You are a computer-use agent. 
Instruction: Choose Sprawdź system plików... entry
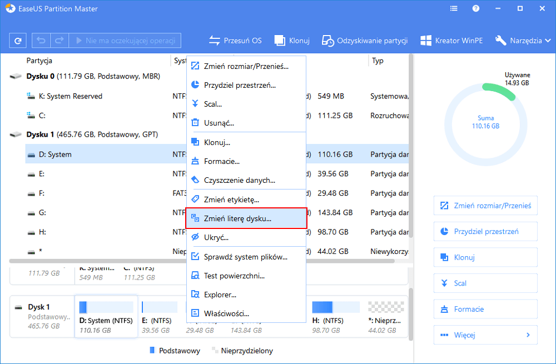click(x=246, y=257)
